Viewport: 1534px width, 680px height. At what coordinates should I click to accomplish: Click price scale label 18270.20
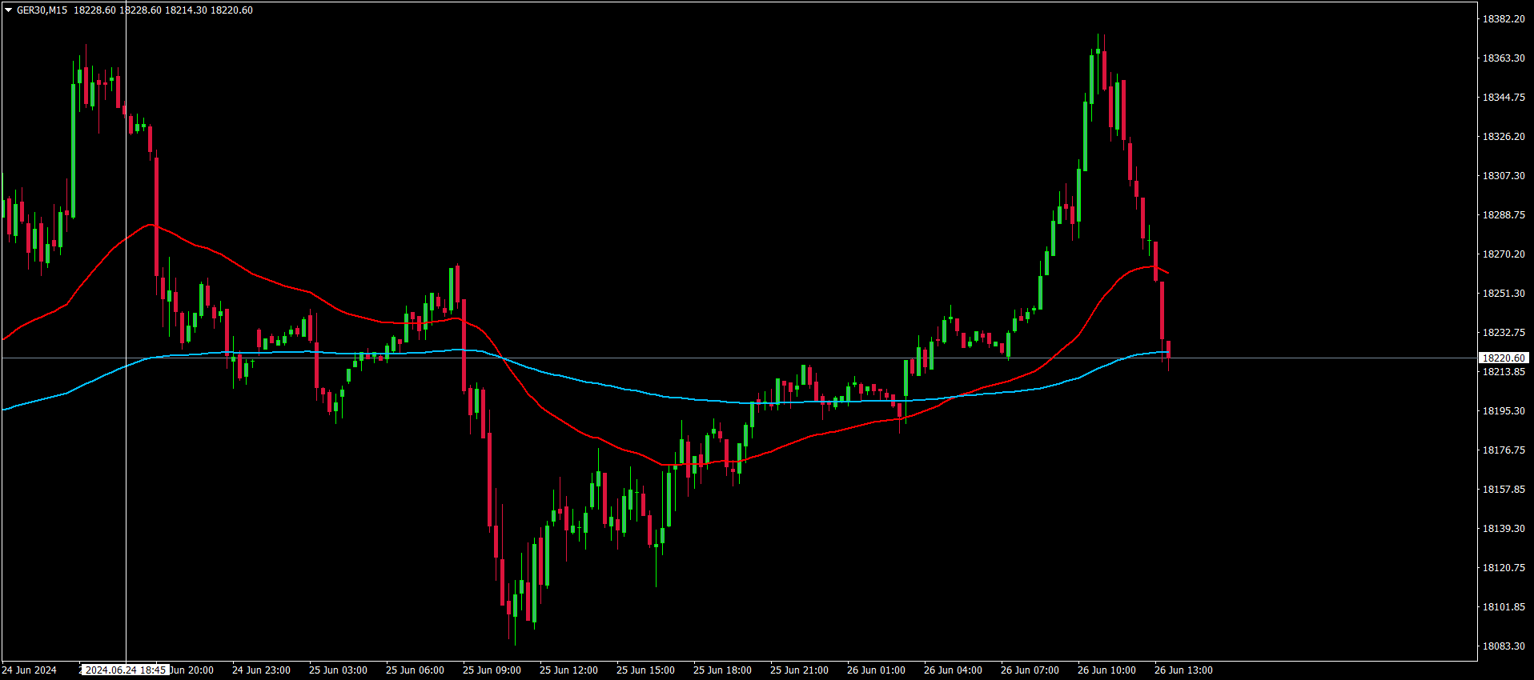1504,254
